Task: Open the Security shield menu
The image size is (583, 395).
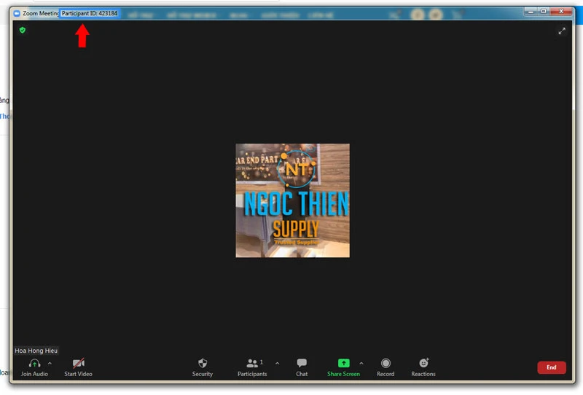Action: pos(203,363)
